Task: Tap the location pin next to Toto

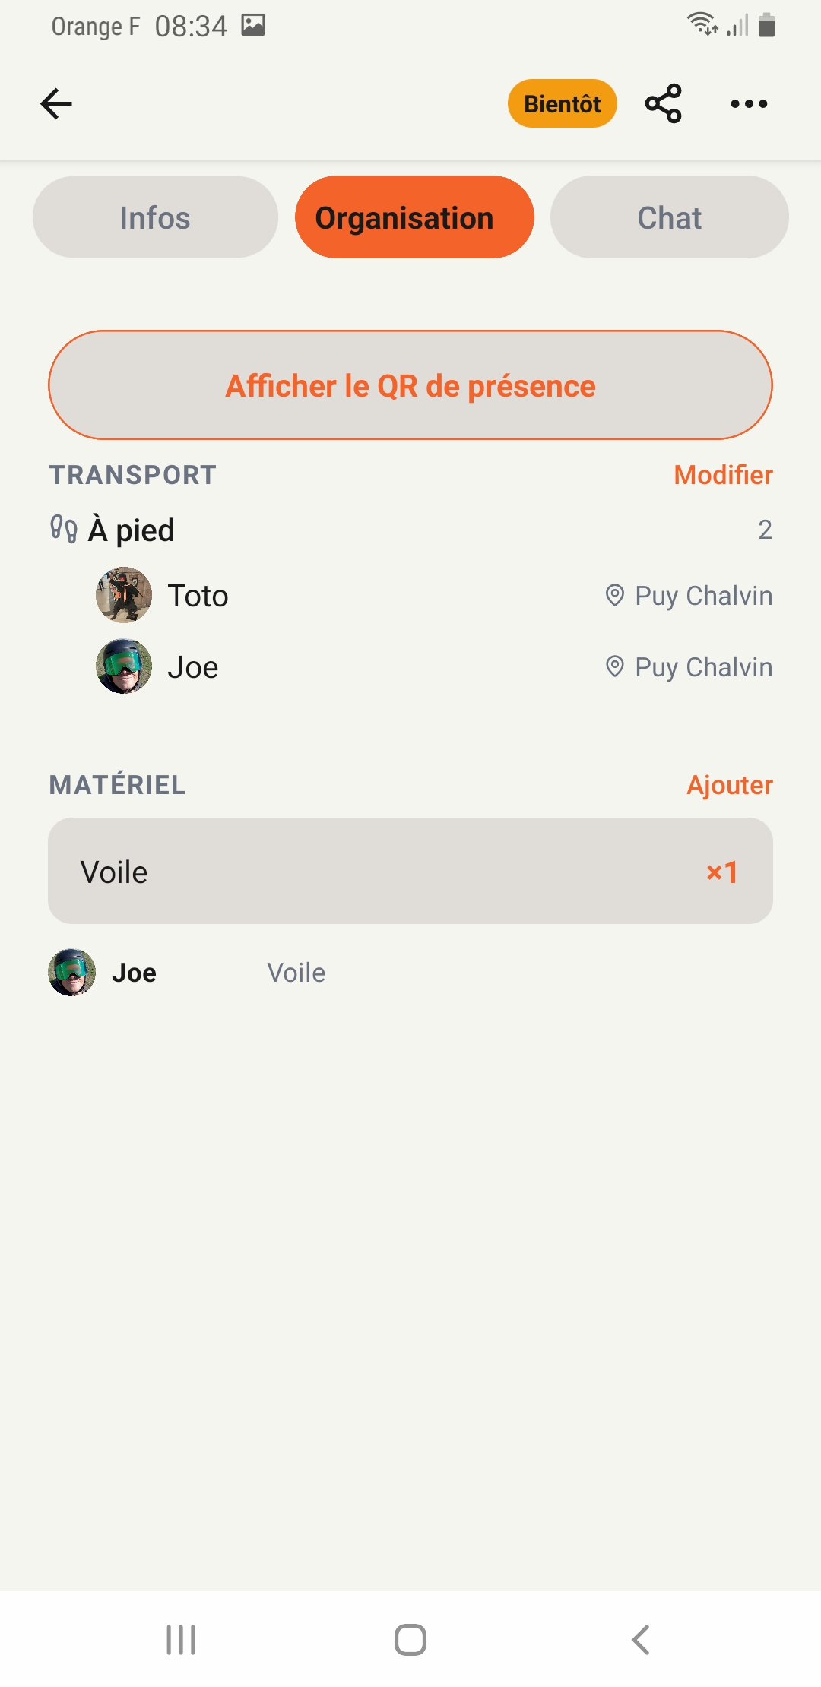Action: [614, 595]
